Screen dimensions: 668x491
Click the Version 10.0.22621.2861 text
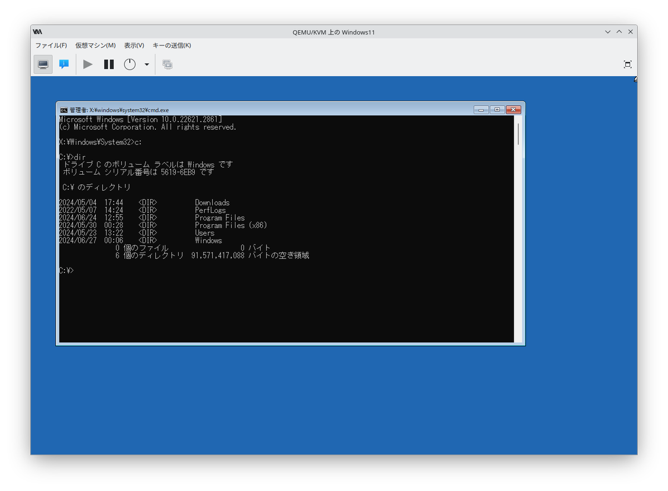point(176,120)
